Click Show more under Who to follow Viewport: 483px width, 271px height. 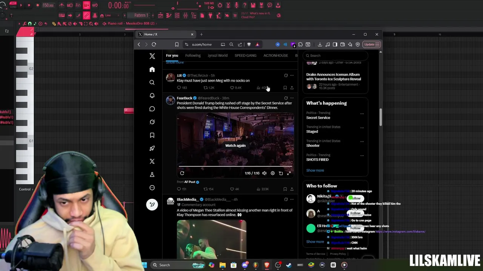(315, 242)
